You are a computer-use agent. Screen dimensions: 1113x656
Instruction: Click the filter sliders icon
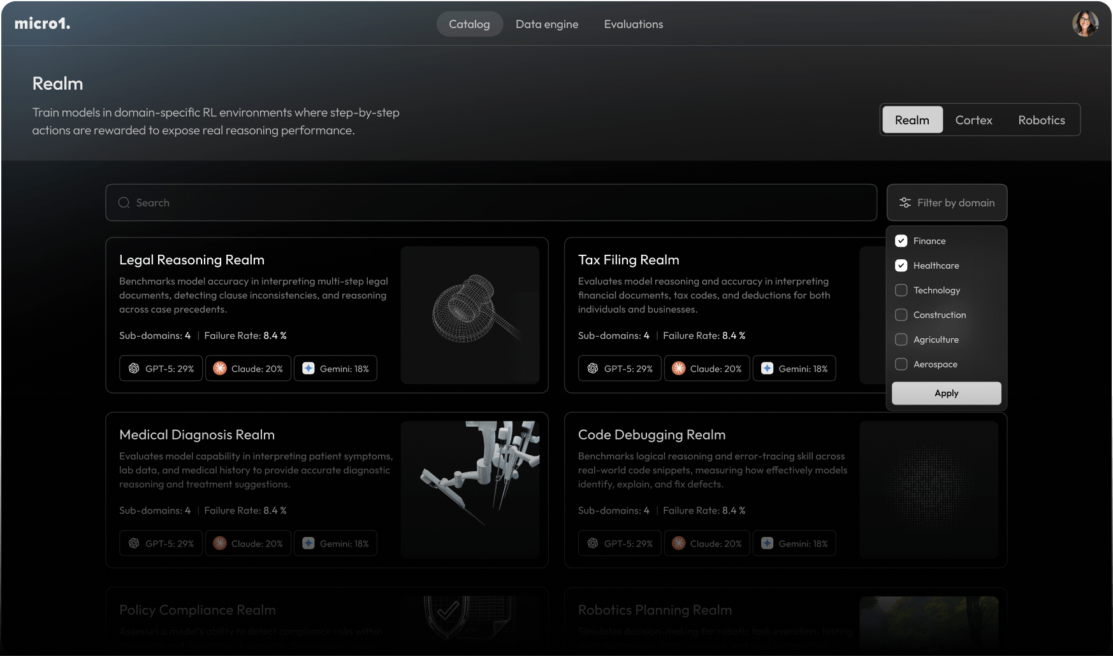[905, 203]
